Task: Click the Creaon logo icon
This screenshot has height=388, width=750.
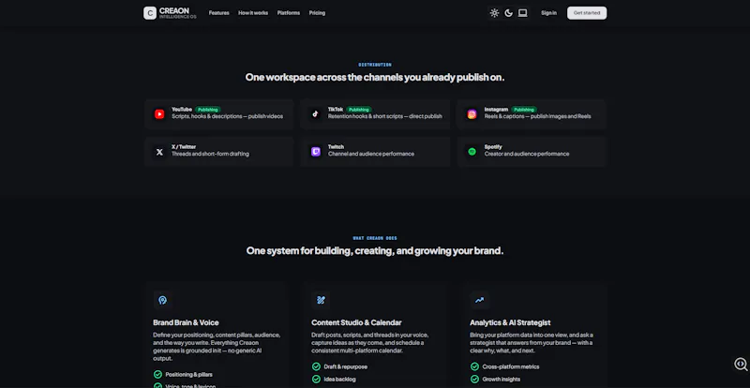Action: coord(150,13)
